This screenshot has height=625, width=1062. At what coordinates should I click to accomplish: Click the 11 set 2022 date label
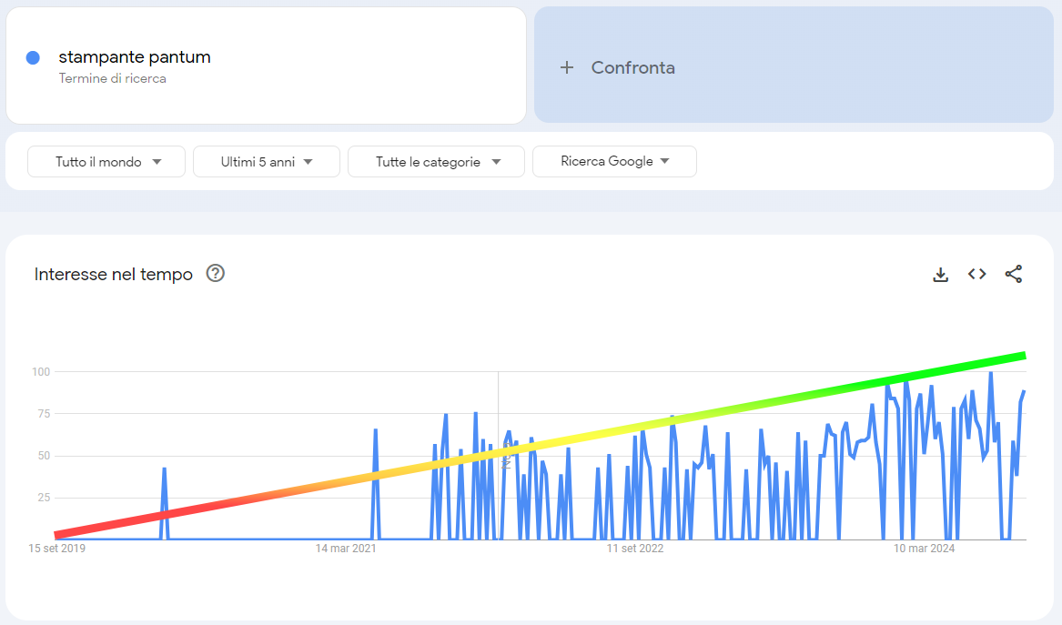(635, 549)
